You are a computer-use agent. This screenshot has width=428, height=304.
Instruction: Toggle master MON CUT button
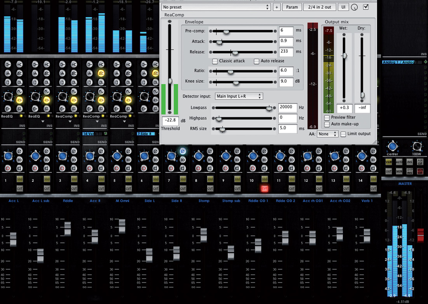(420, 172)
